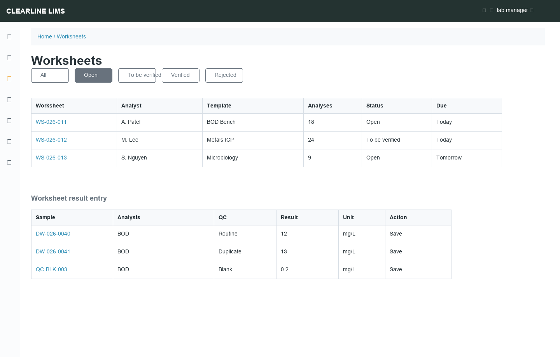The image size is (560, 357).
Task: Go to Home in the breadcrumb
Action: click(44, 36)
